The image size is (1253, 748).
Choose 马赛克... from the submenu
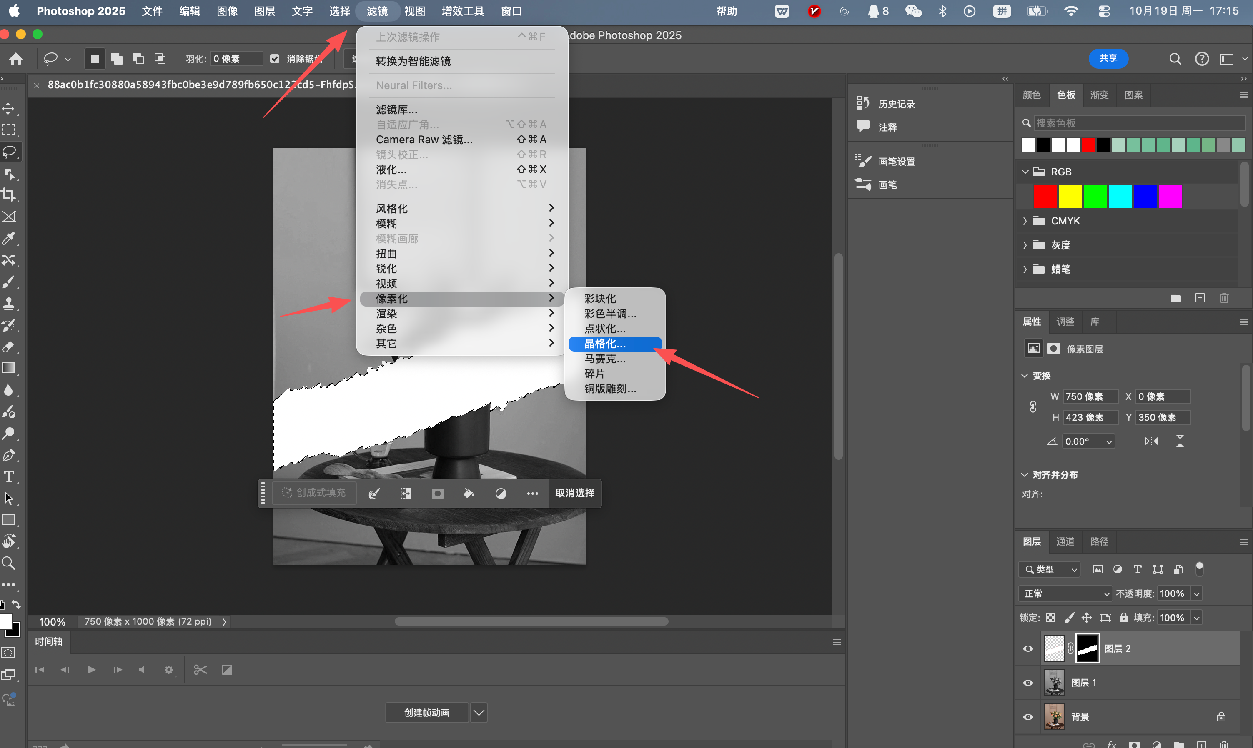[x=615, y=359]
